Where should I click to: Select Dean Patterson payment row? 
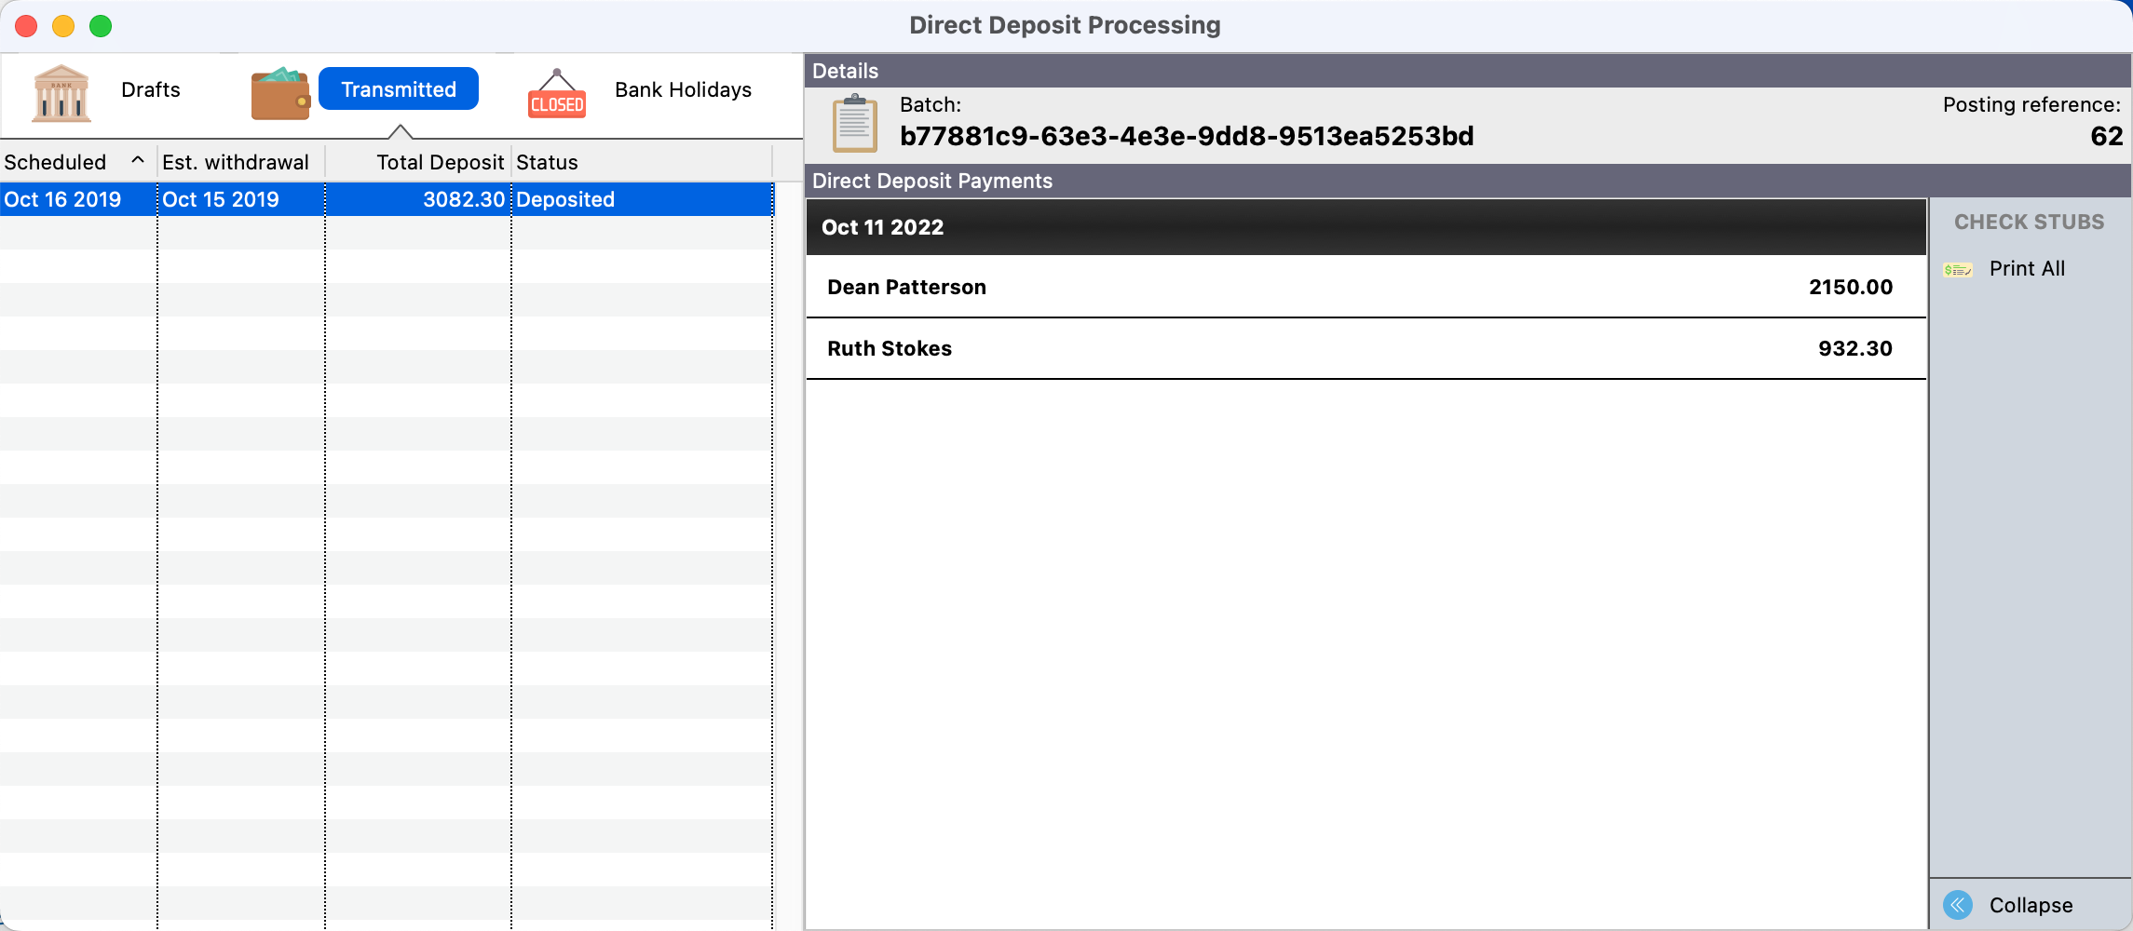pyautogui.click(x=1365, y=287)
